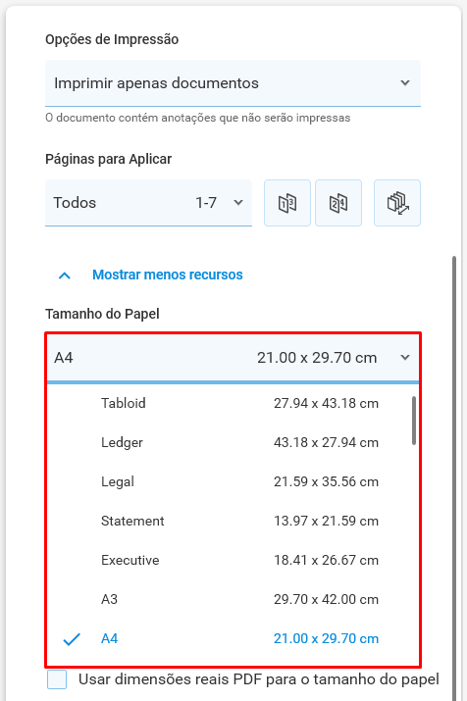
Task: Click Mostrar menos recursos link
Action: coord(168,275)
